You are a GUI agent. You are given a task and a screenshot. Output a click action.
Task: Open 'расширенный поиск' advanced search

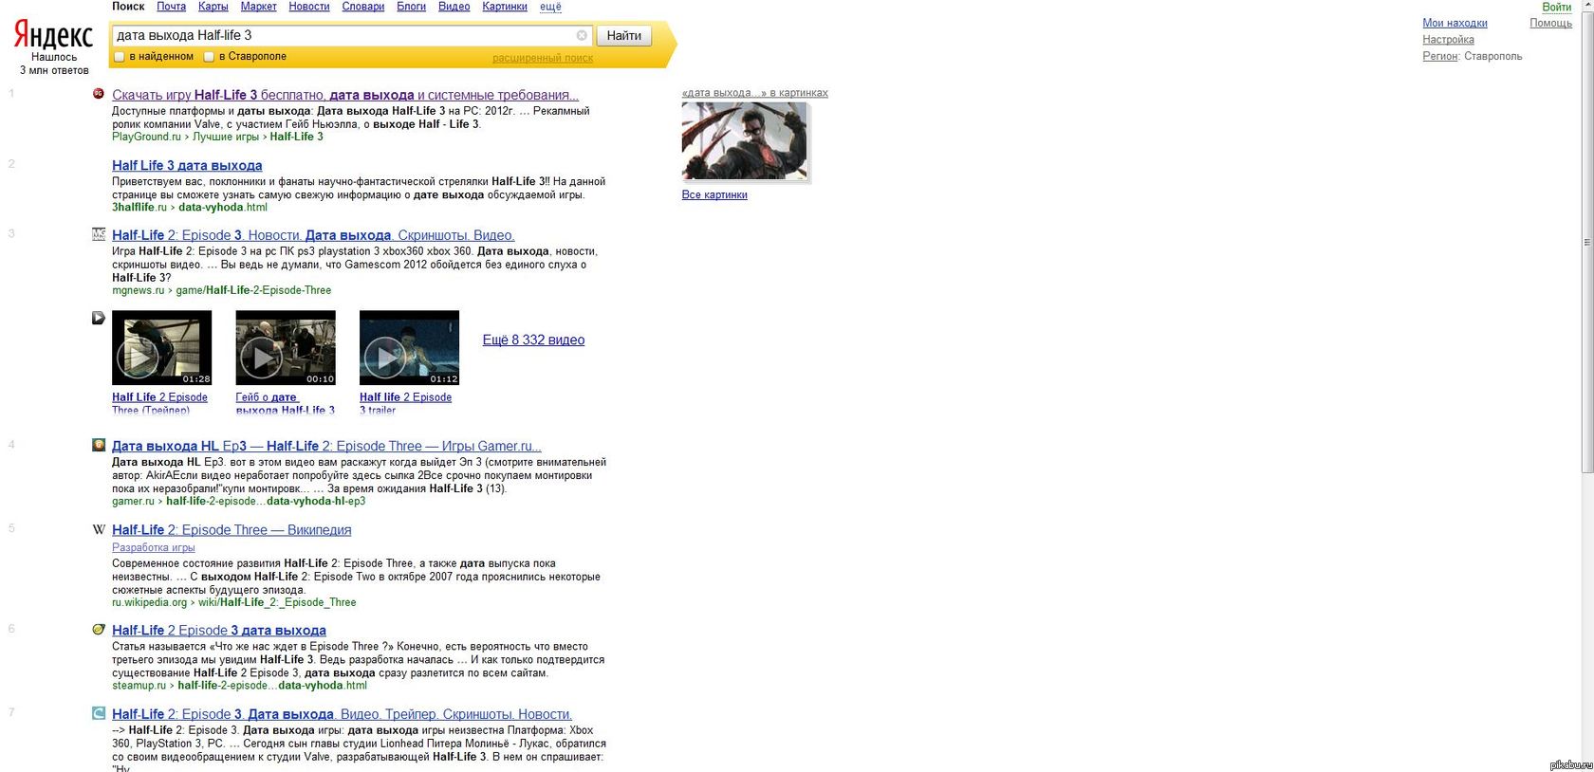tap(542, 58)
